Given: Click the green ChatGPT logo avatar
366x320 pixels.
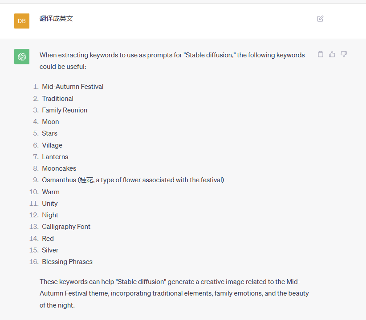Looking at the screenshot, I should click(22, 56).
